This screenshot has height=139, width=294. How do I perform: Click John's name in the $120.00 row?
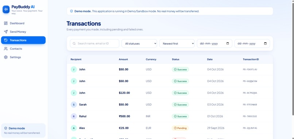82,93
